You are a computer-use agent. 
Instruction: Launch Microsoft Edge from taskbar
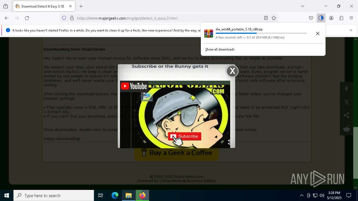coord(115,195)
